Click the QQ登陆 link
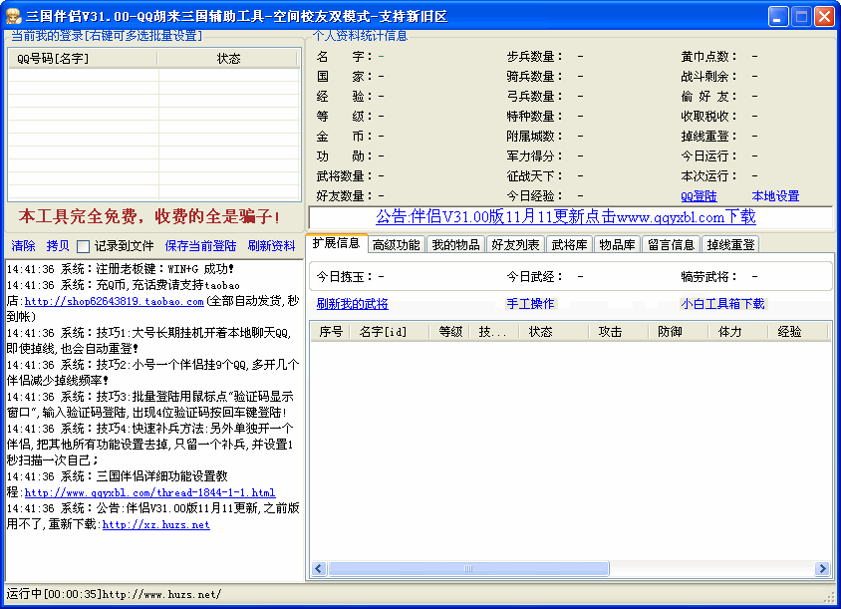841x609 pixels. click(698, 196)
